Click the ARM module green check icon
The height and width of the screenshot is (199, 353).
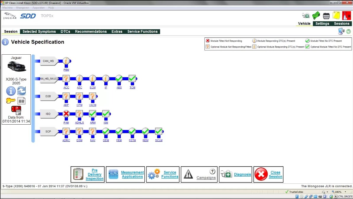click(x=92, y=114)
